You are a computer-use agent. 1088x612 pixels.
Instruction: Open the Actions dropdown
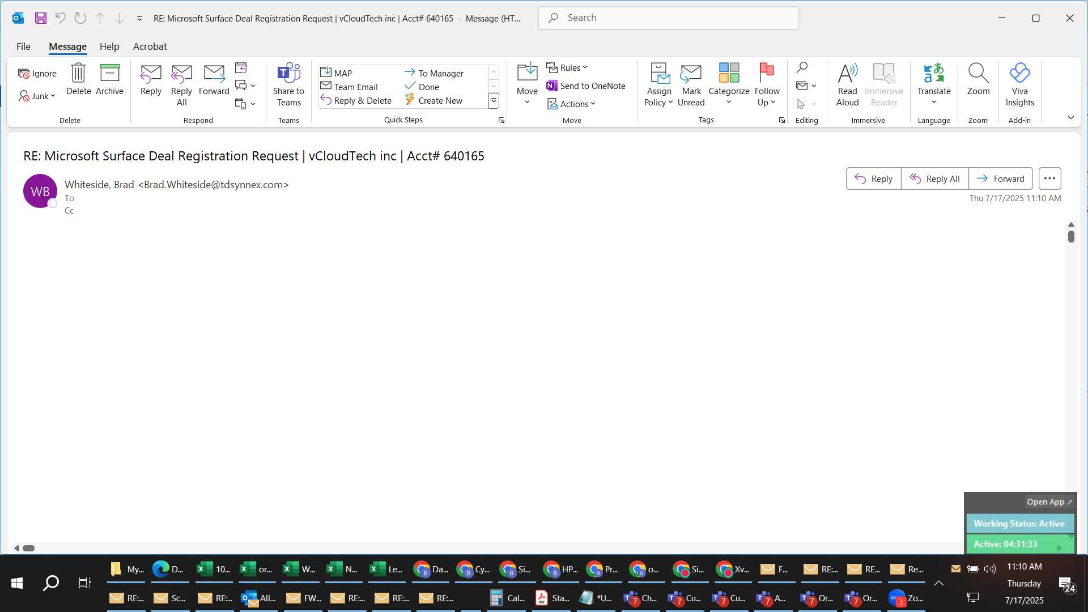click(x=571, y=104)
